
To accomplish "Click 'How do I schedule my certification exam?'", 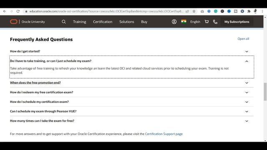I will click(x=39, y=102).
